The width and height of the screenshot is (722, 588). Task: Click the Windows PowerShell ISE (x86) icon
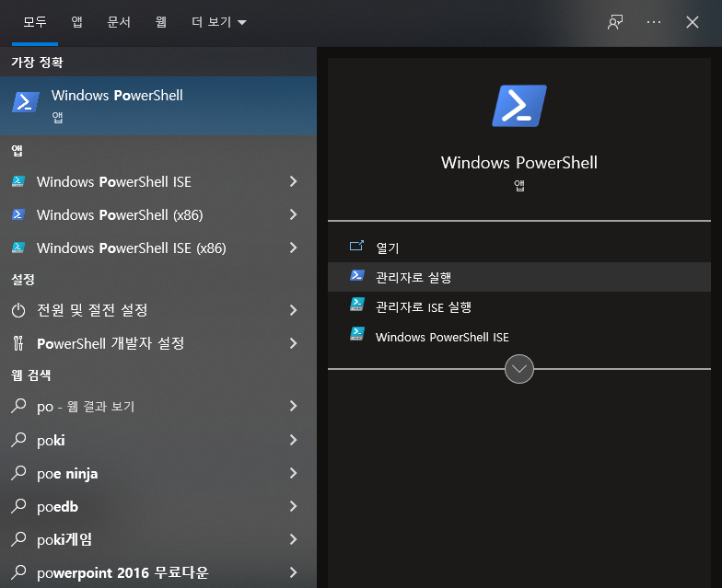pos(18,248)
